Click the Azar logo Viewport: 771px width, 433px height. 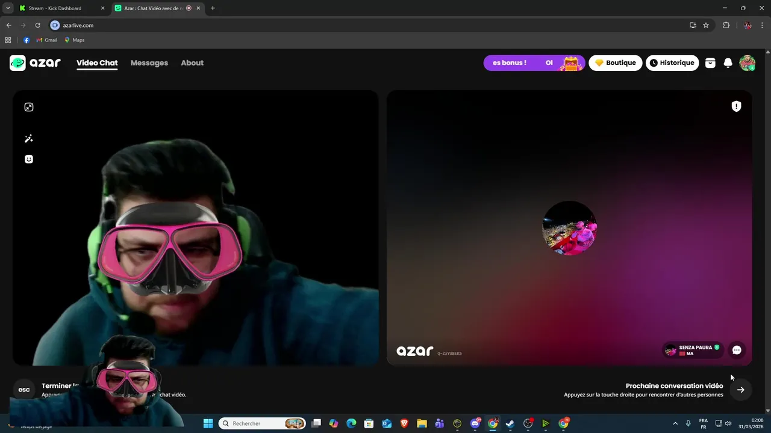[x=35, y=63]
